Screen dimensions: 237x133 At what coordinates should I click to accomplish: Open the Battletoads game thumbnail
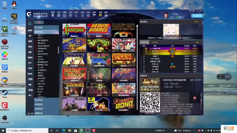coord(99,45)
